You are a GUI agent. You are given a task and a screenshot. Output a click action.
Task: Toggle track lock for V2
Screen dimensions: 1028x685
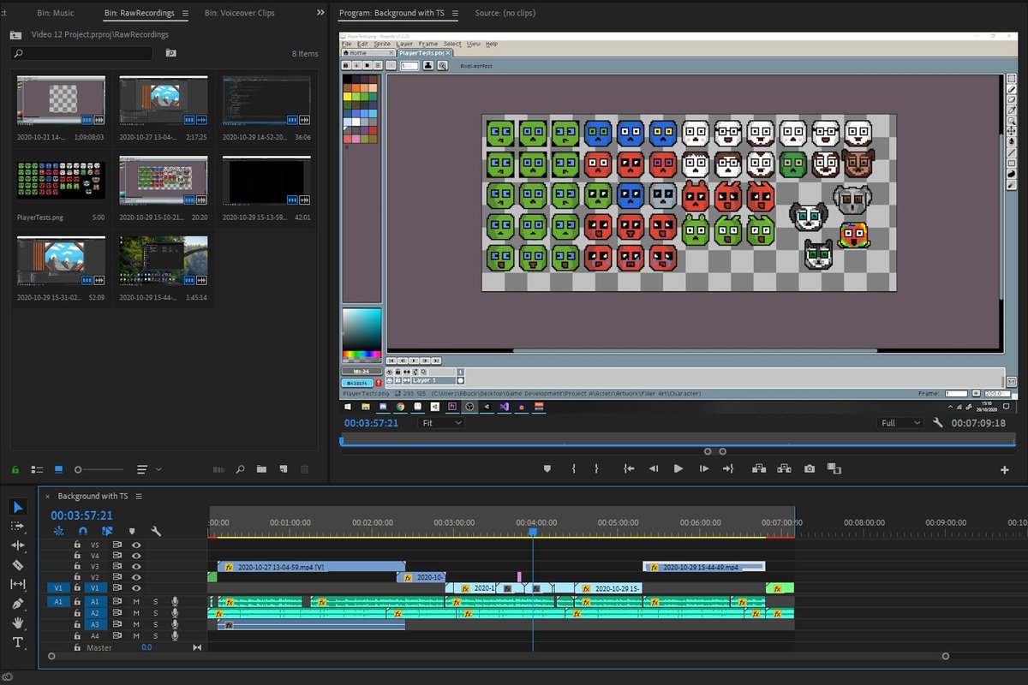[77, 577]
